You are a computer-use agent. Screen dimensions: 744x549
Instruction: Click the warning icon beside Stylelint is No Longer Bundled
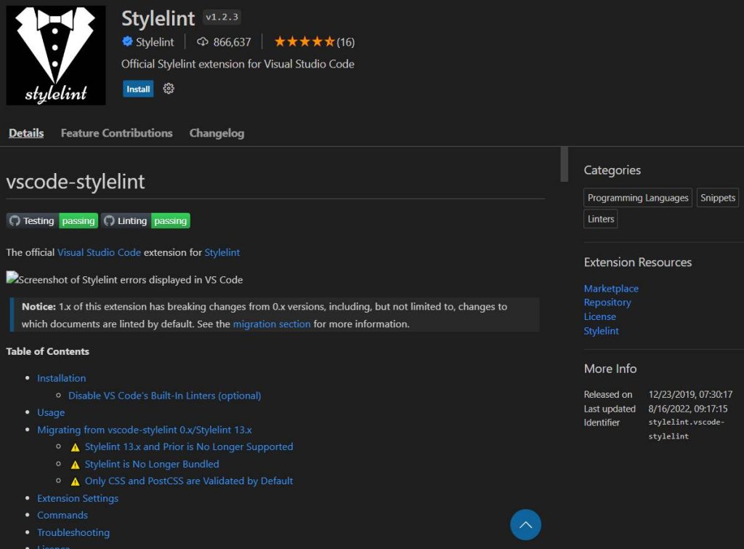pos(75,464)
